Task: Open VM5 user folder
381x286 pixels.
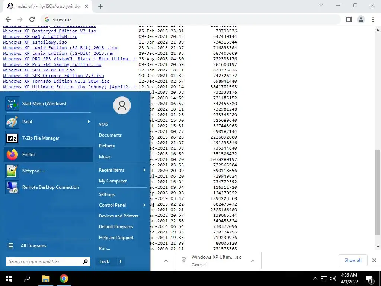Action: tap(103, 124)
